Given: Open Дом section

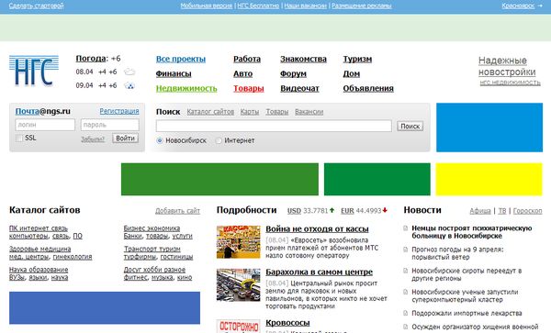Looking at the screenshot, I should pos(352,73).
